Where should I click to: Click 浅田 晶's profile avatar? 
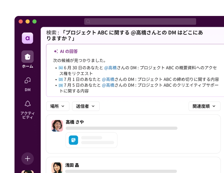click(x=57, y=168)
